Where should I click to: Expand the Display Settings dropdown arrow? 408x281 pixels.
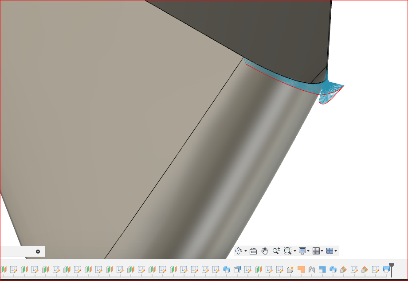308,251
